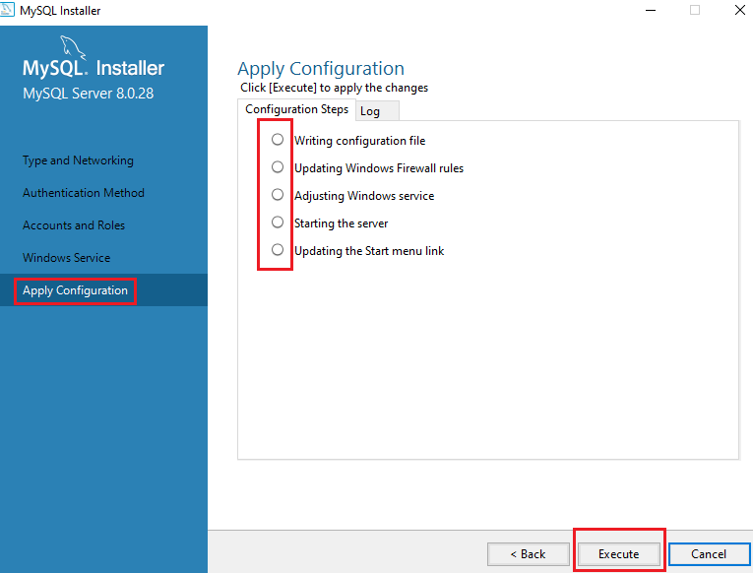753x573 pixels.
Task: Click the Apply Configuration page heading
Action: point(321,69)
